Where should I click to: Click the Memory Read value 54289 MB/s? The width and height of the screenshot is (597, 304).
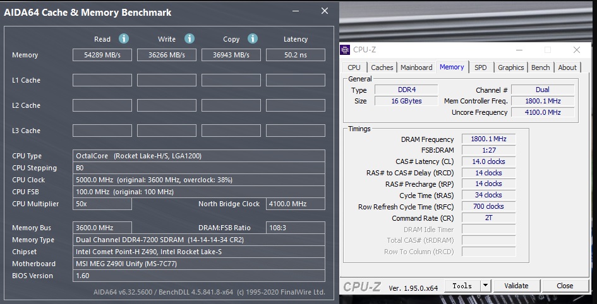click(102, 55)
